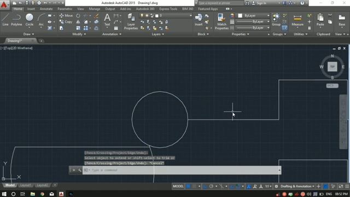Open File Explorer from taskbar

[33, 194]
